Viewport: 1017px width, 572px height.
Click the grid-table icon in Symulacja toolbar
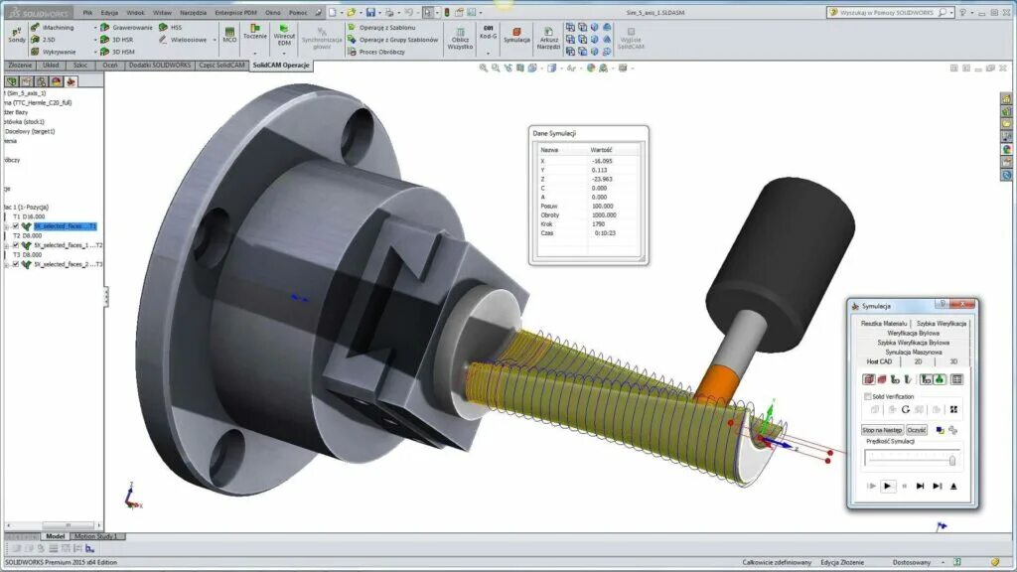(x=956, y=379)
